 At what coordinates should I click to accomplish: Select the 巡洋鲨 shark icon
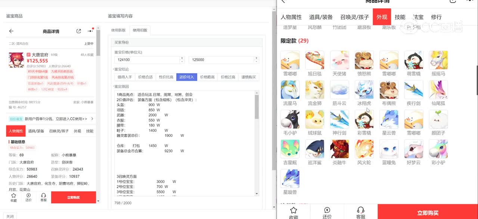pyautogui.click(x=315, y=149)
